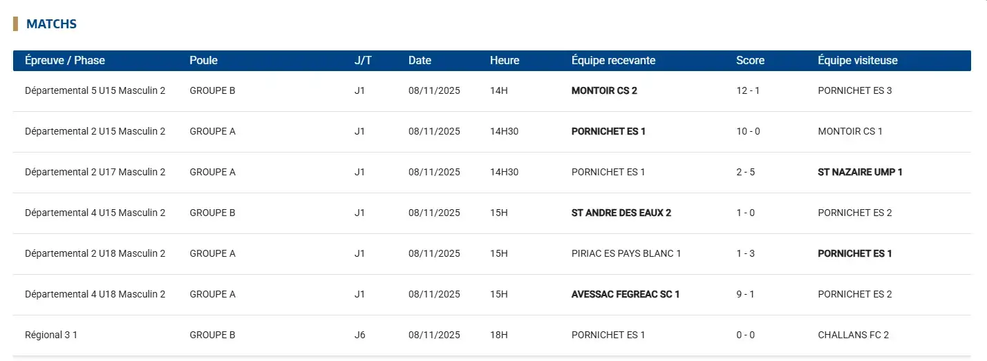Viewport: 987px width, 361px height.
Task: Click the 12 - 1 score
Action: [748, 90]
